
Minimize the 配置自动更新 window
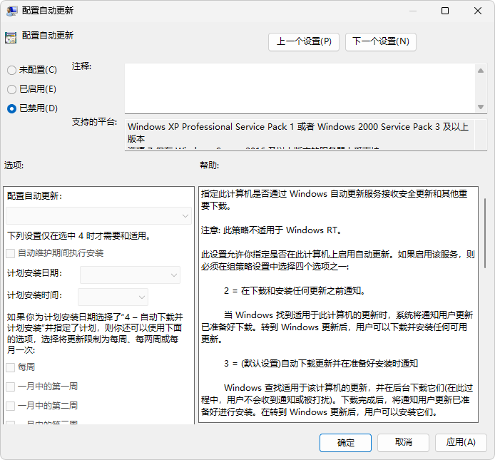click(x=413, y=11)
